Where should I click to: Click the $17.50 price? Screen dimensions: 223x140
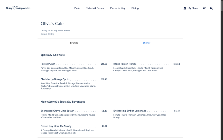click(104, 79)
